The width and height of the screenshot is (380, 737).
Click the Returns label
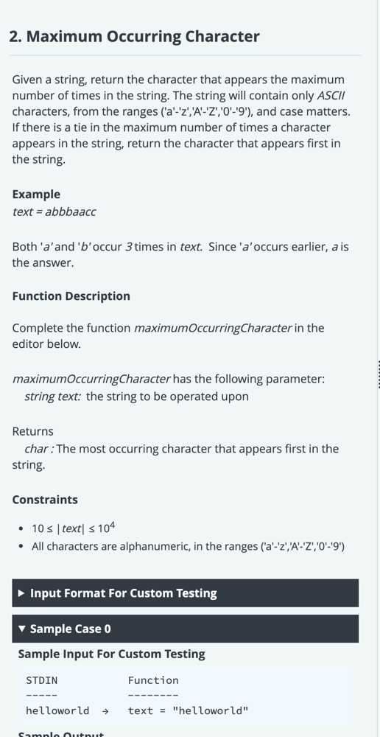(x=33, y=431)
